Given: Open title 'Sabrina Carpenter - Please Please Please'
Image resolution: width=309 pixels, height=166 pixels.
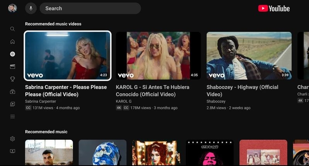Looking at the screenshot, I should tap(66, 91).
